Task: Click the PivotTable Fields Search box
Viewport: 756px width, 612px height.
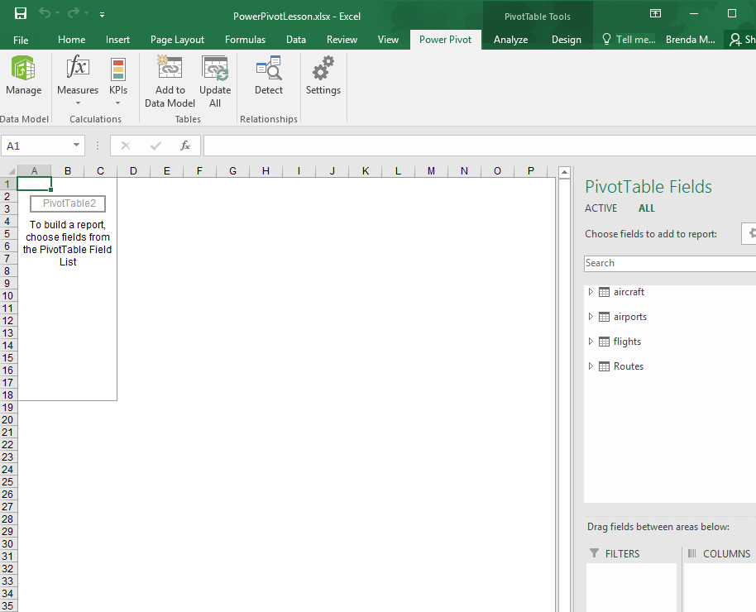Action: [668, 263]
